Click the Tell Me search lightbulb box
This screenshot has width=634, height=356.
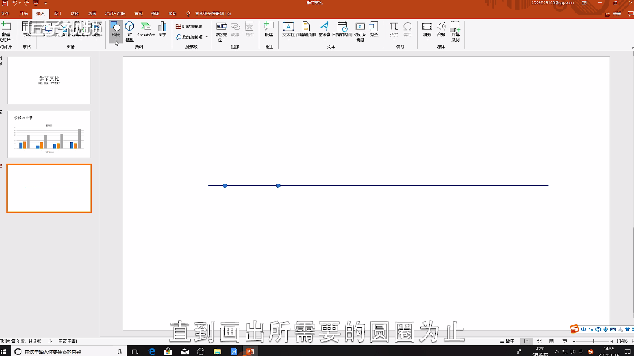tap(208, 13)
